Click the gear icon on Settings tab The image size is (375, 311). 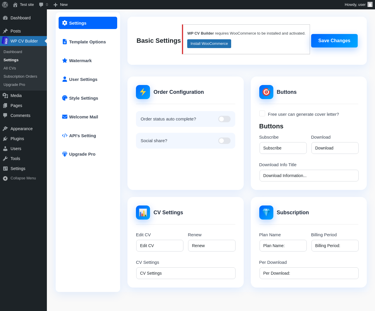[x=65, y=23]
